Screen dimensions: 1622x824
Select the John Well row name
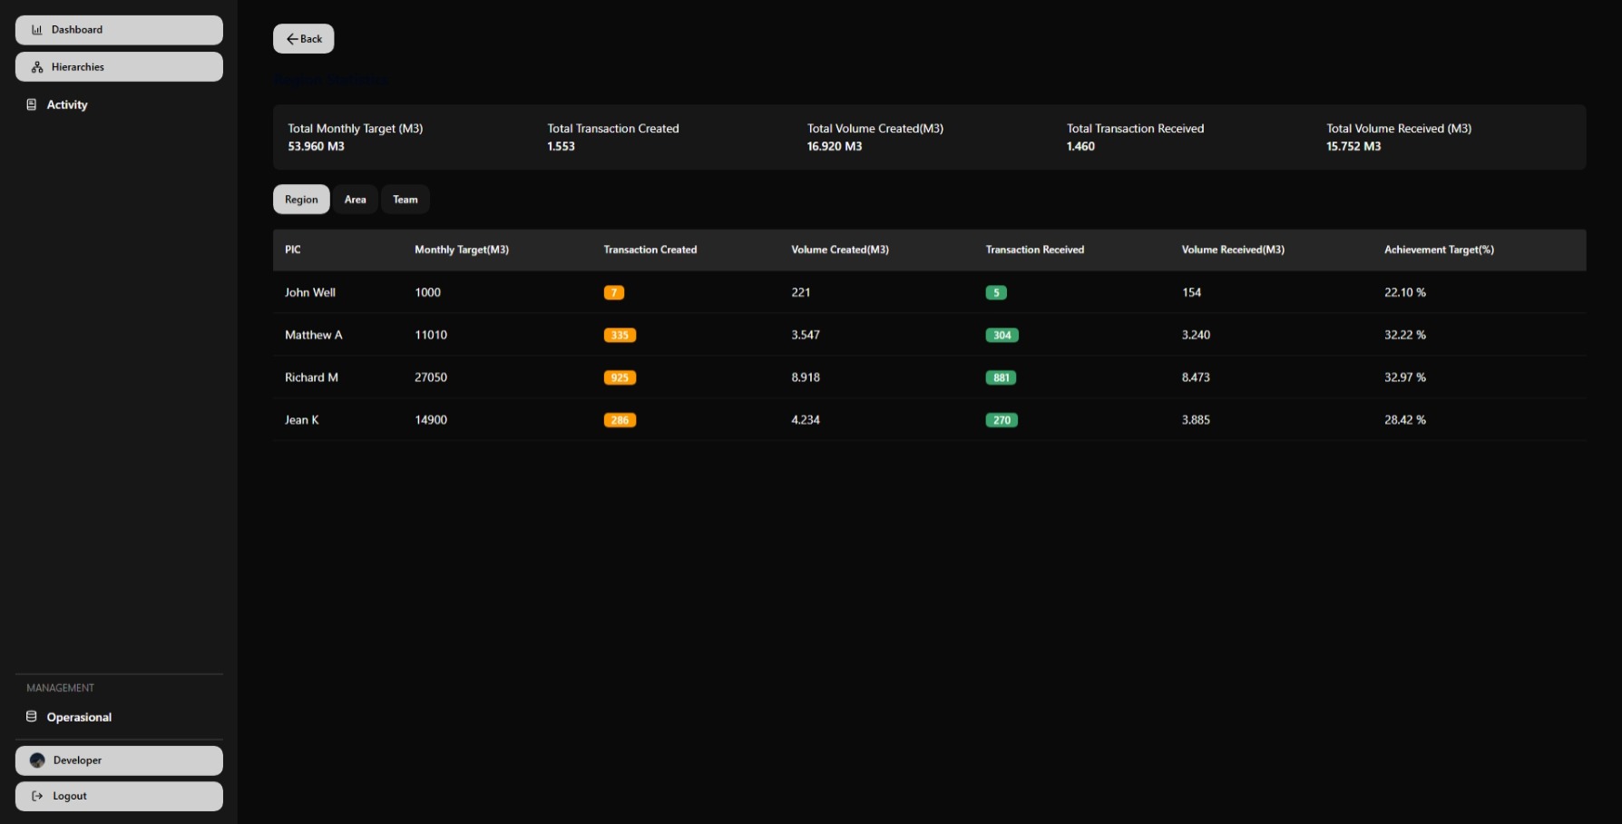(310, 293)
